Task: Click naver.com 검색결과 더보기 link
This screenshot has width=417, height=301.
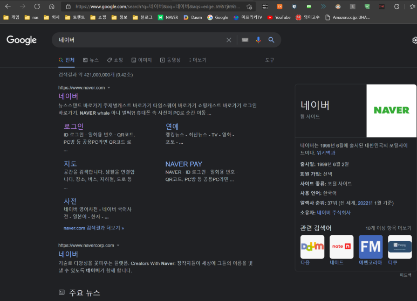Action: [94, 228]
